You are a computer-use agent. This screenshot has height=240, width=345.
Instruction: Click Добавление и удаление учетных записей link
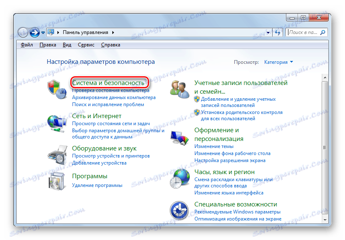[238, 102]
